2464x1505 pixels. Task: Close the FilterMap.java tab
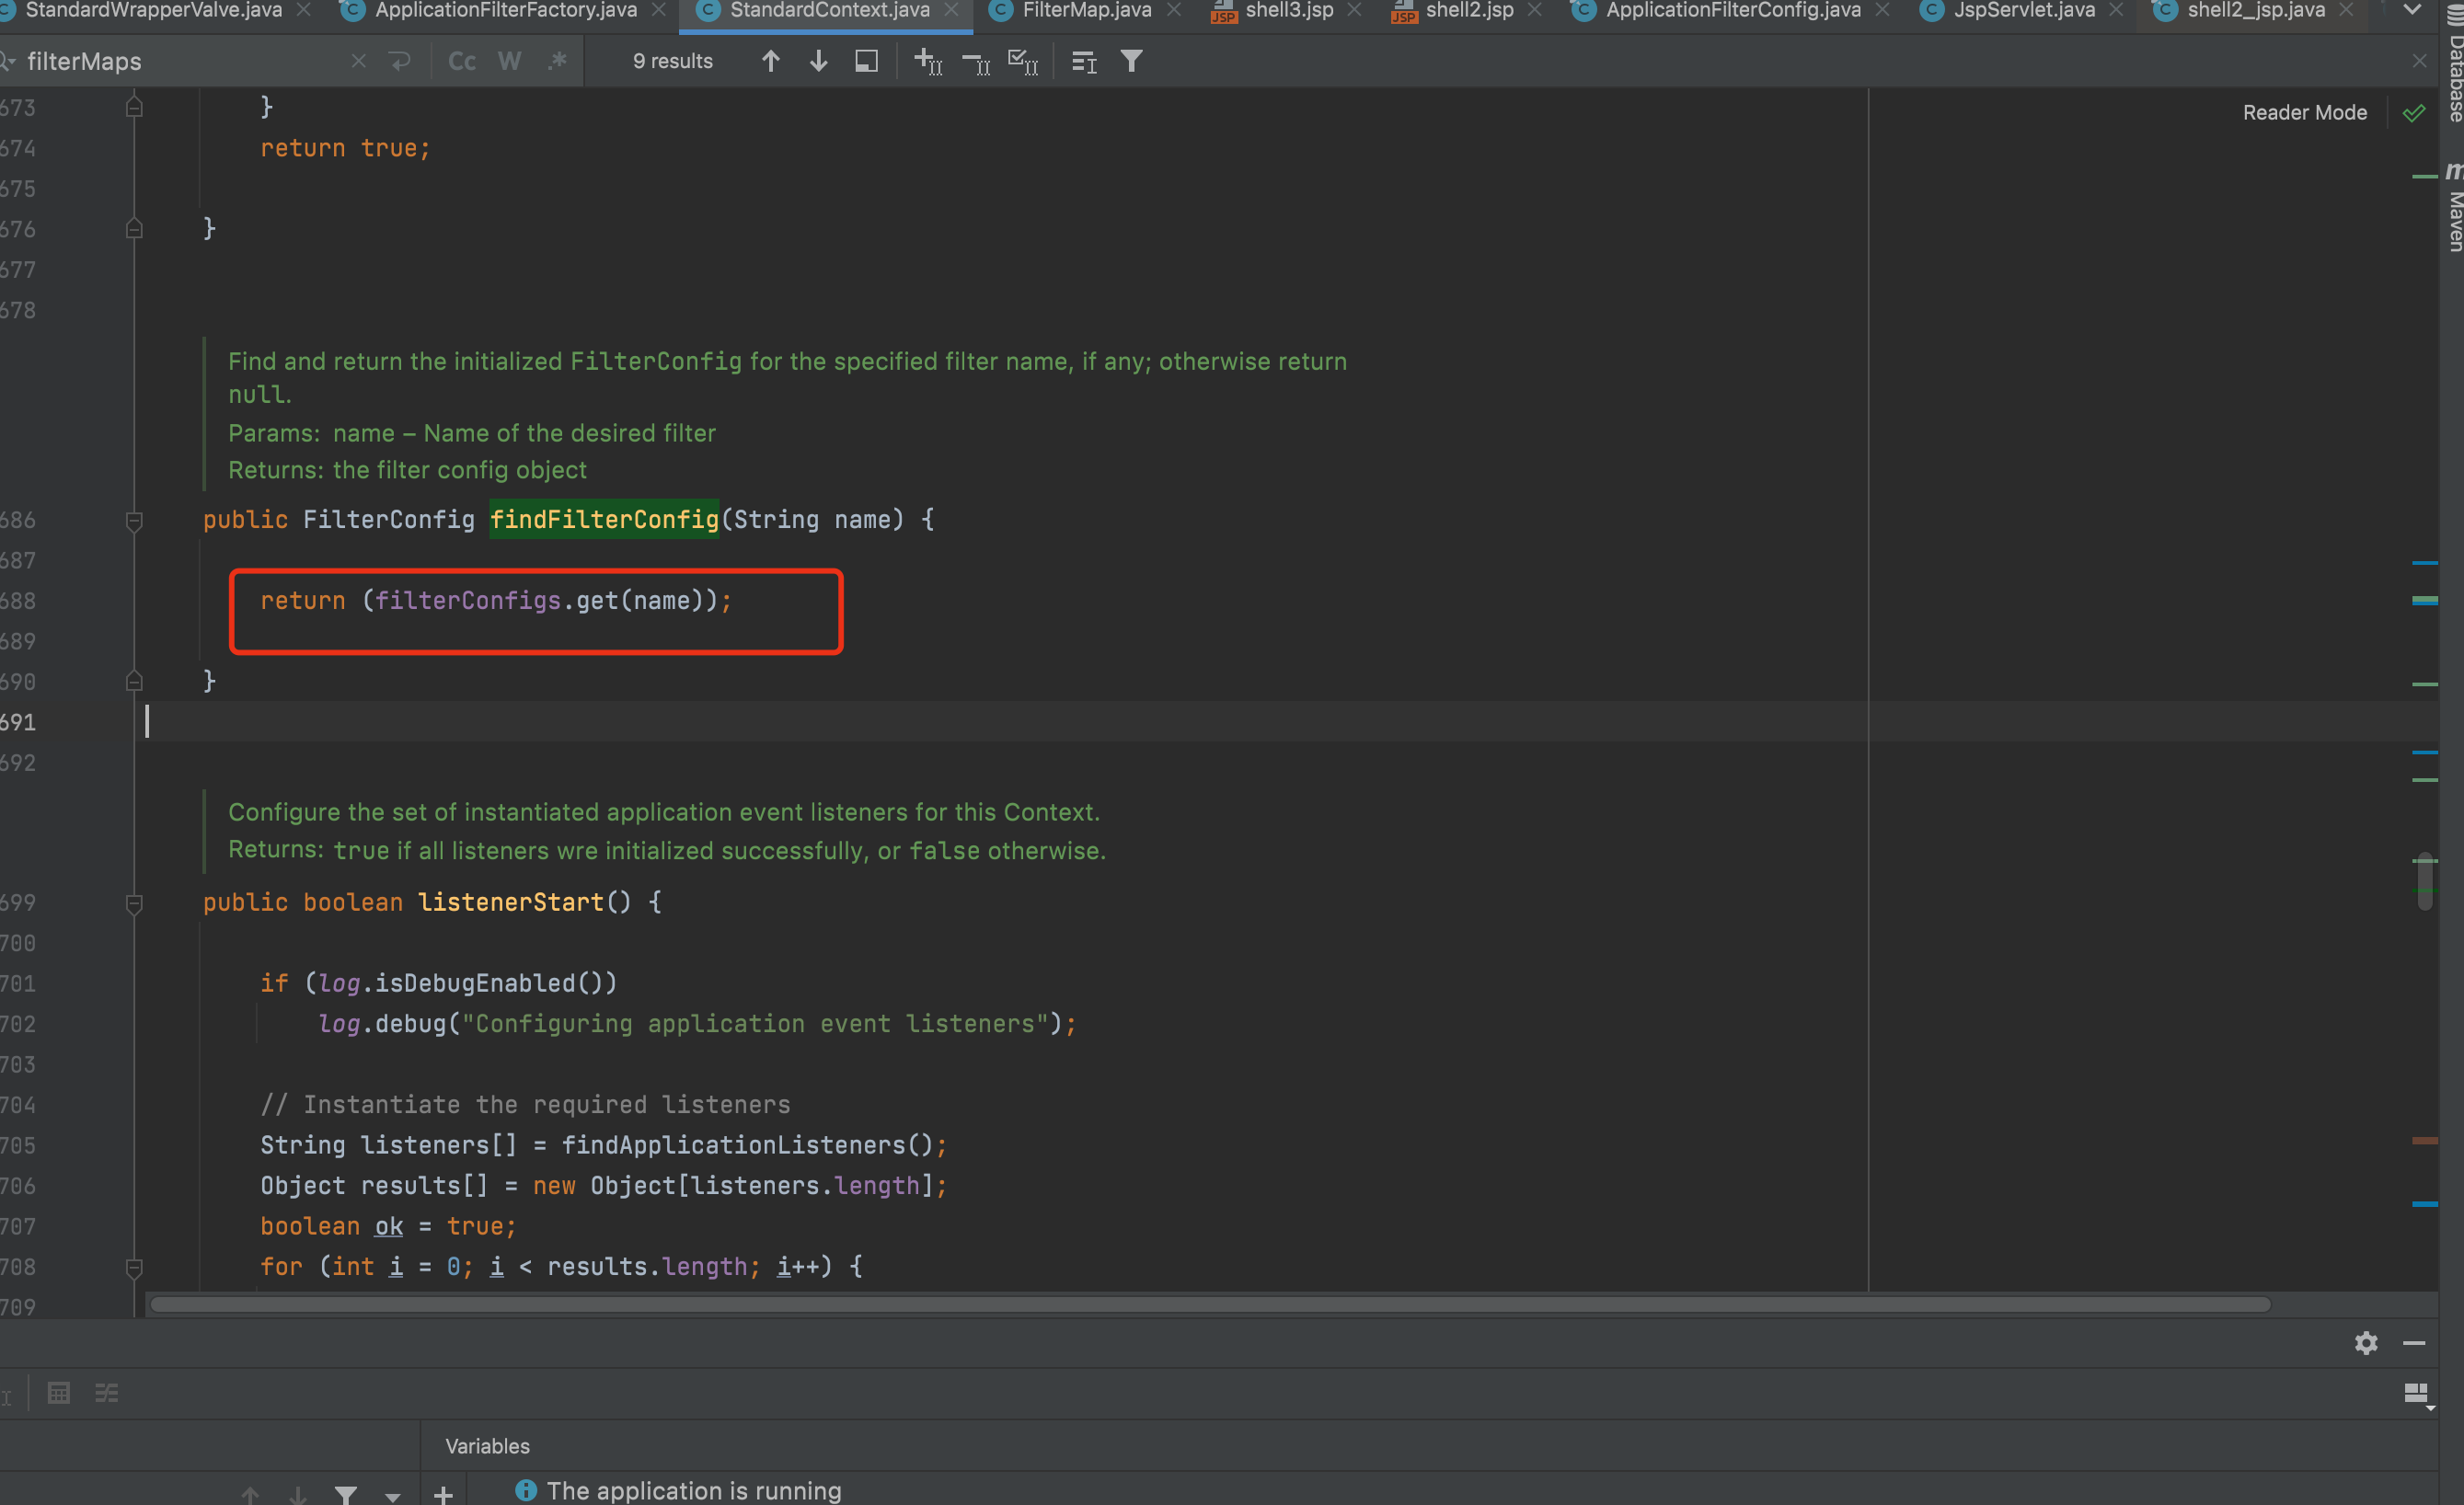pyautogui.click(x=1174, y=10)
